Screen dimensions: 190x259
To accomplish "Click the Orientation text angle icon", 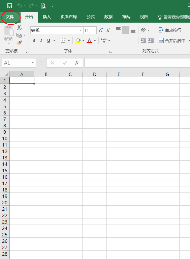I will click(x=144, y=30).
